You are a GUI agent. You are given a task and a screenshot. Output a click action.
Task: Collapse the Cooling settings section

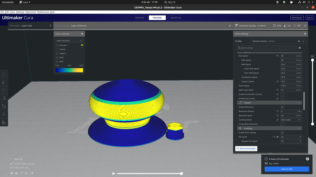299,128
